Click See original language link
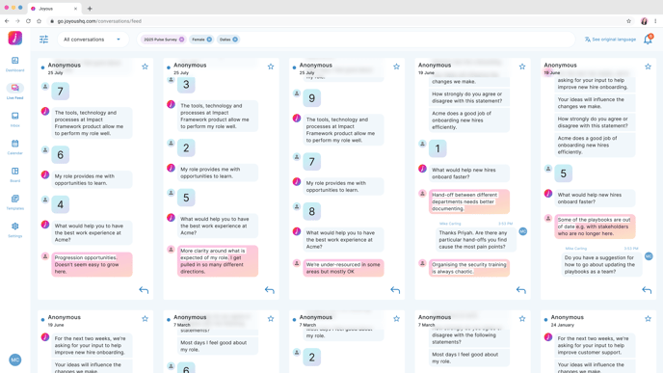The height and width of the screenshot is (373, 663). click(x=610, y=40)
